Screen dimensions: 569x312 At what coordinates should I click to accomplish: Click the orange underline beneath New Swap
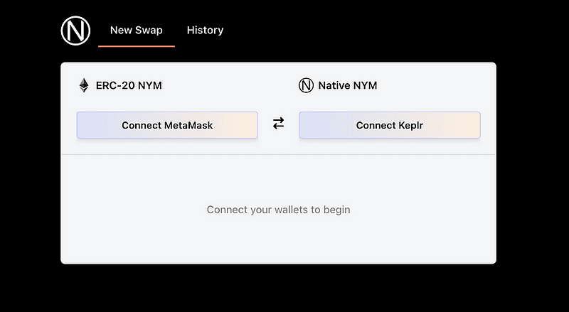pyautogui.click(x=136, y=46)
